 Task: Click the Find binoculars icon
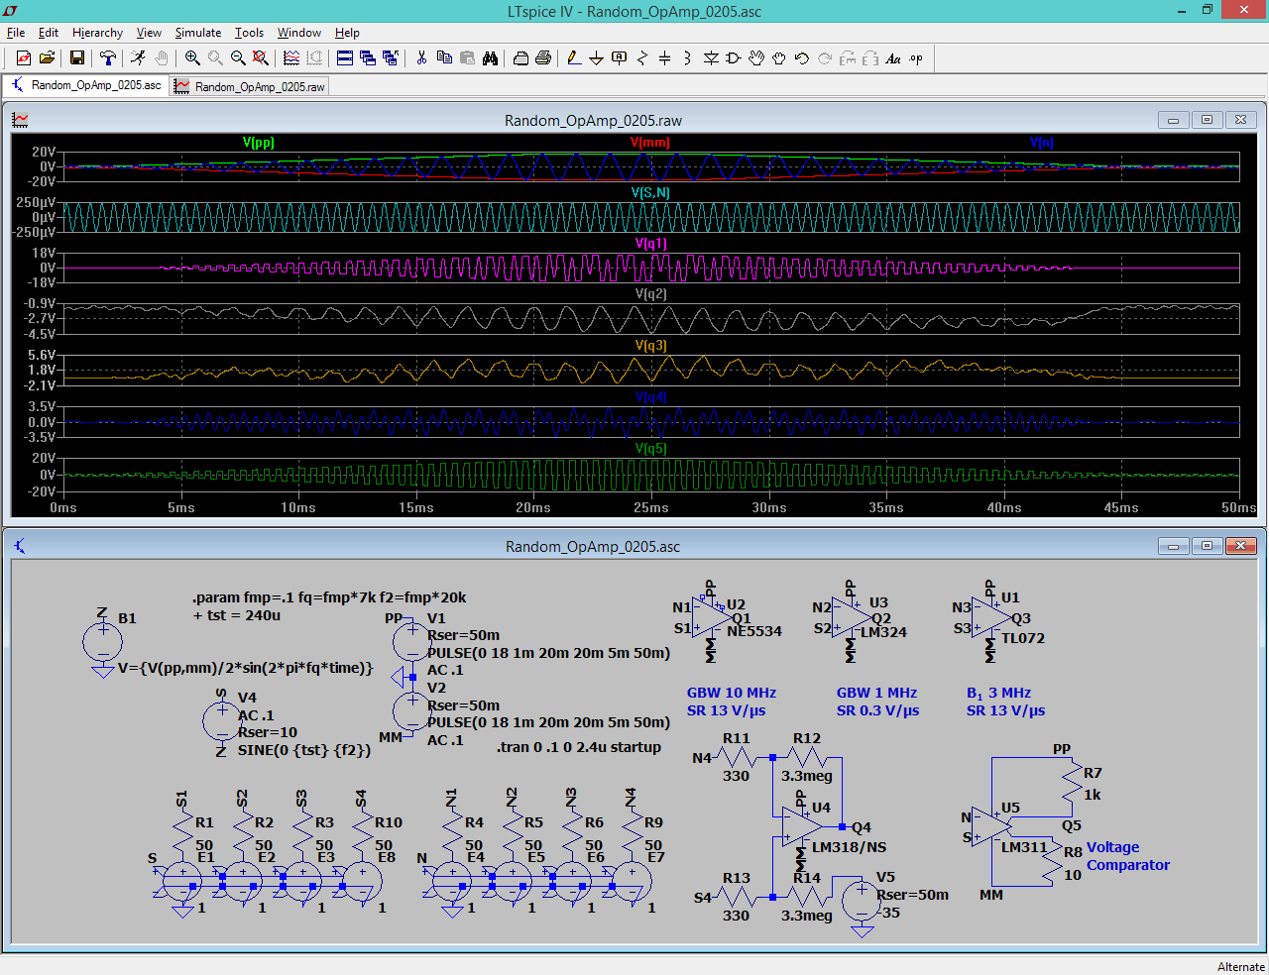click(490, 58)
